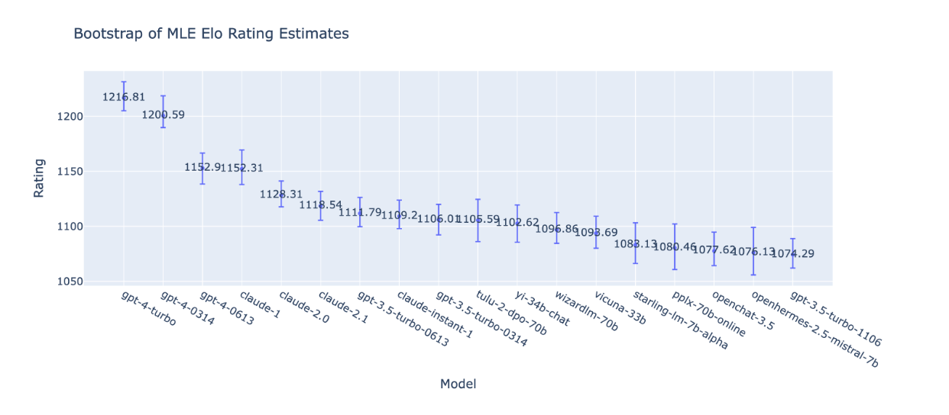Select the 1074.29 data point at far right
This screenshot has width=949, height=415.
pyautogui.click(x=792, y=254)
